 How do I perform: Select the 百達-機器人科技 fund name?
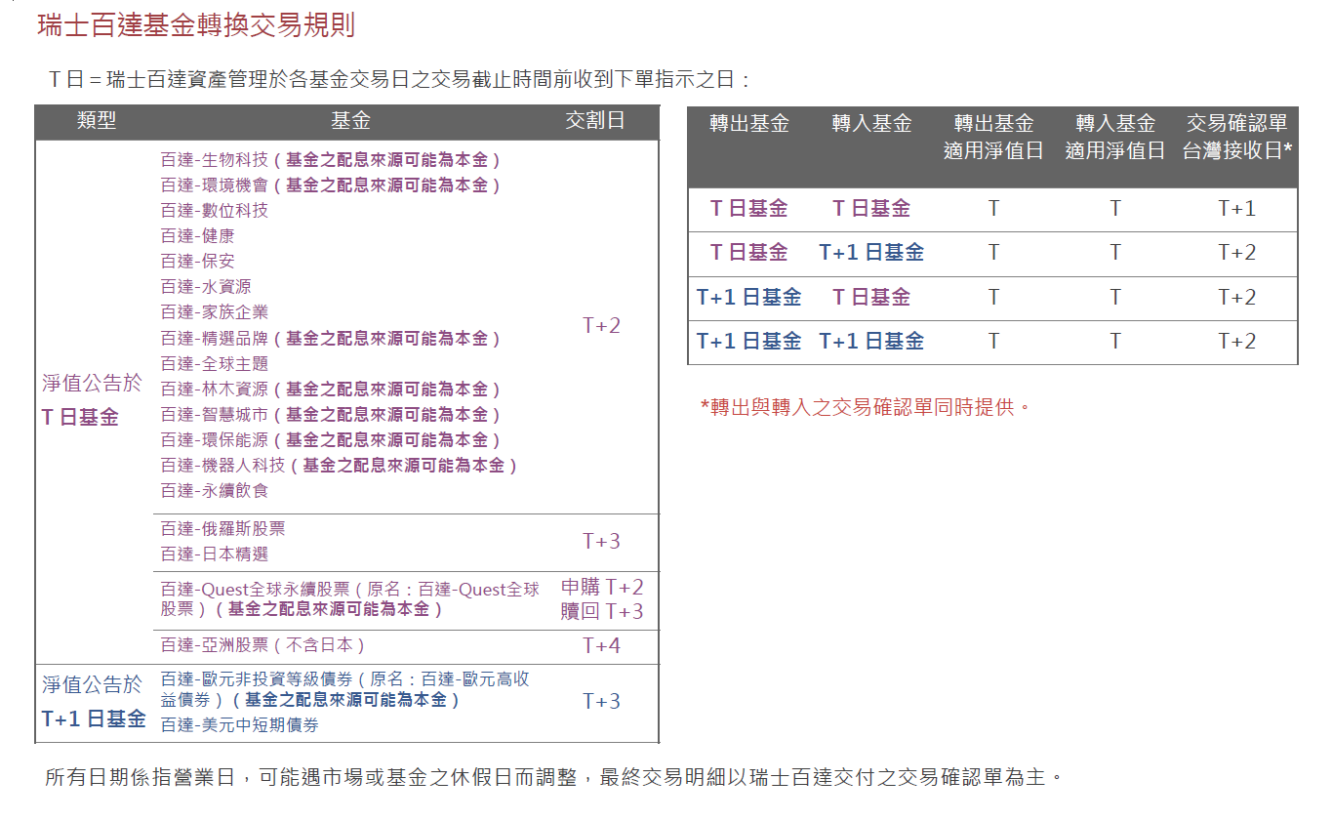pyautogui.click(x=223, y=466)
